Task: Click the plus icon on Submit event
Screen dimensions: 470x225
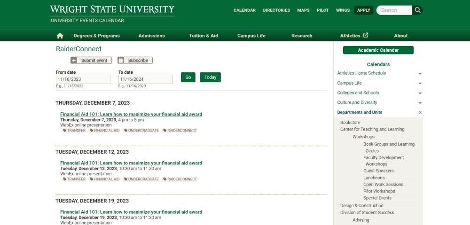Action: coord(74,60)
